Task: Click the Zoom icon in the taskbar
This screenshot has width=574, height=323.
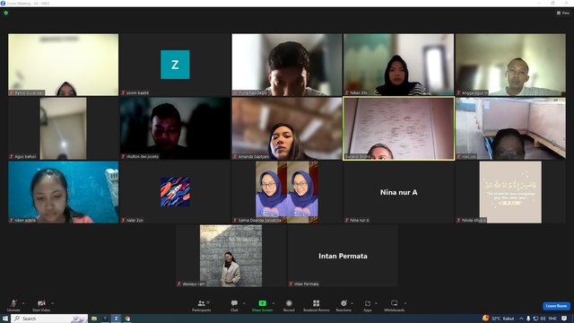Action: pos(116,319)
